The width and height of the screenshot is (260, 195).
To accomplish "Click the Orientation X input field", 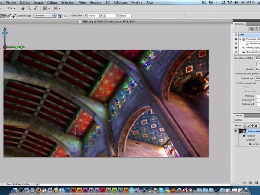I will tap(93, 16).
